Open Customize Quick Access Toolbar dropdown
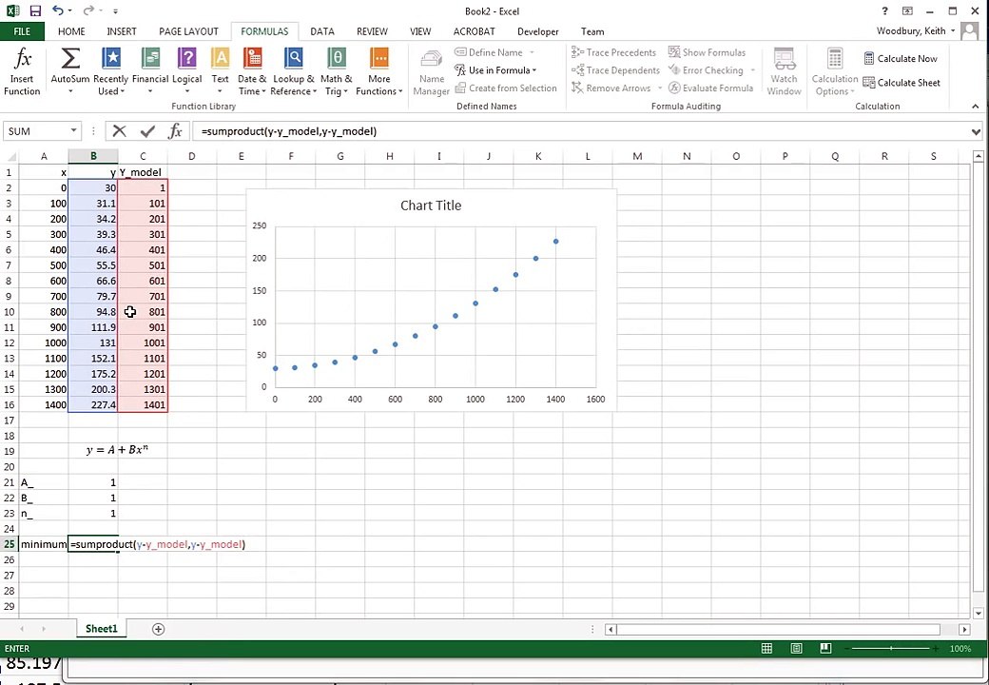This screenshot has height=685, width=989. point(115,10)
